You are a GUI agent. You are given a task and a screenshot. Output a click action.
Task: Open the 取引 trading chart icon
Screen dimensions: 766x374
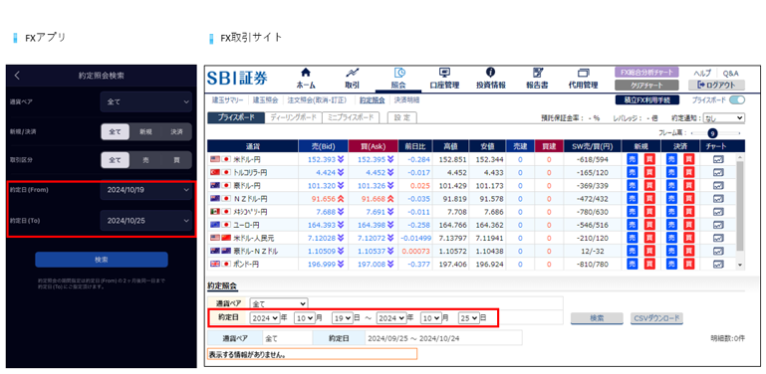coord(353,73)
